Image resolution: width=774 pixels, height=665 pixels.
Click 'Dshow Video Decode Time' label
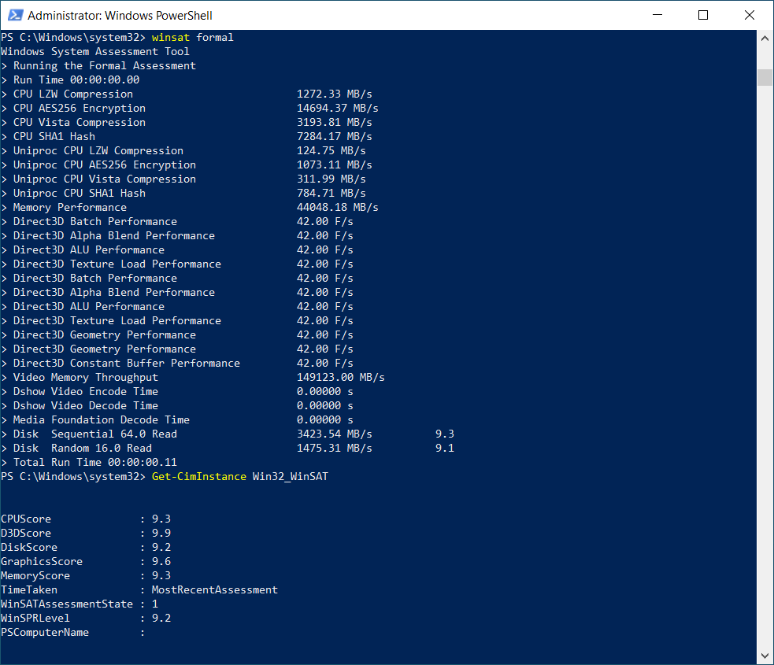click(85, 406)
